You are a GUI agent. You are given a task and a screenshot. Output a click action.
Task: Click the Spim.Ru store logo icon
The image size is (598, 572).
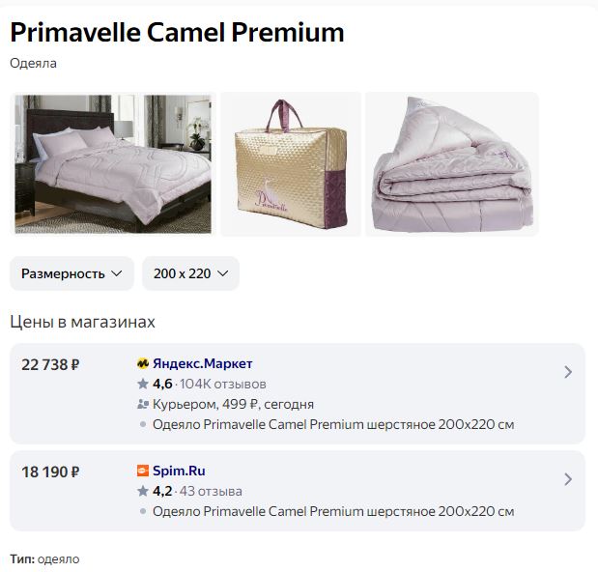[143, 472]
